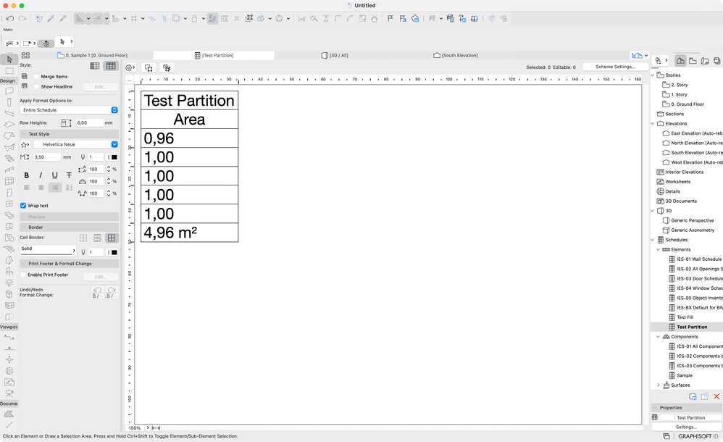The width and height of the screenshot is (723, 442).
Task: Select the Marquee tool in the toolbox
Action: (9, 71)
